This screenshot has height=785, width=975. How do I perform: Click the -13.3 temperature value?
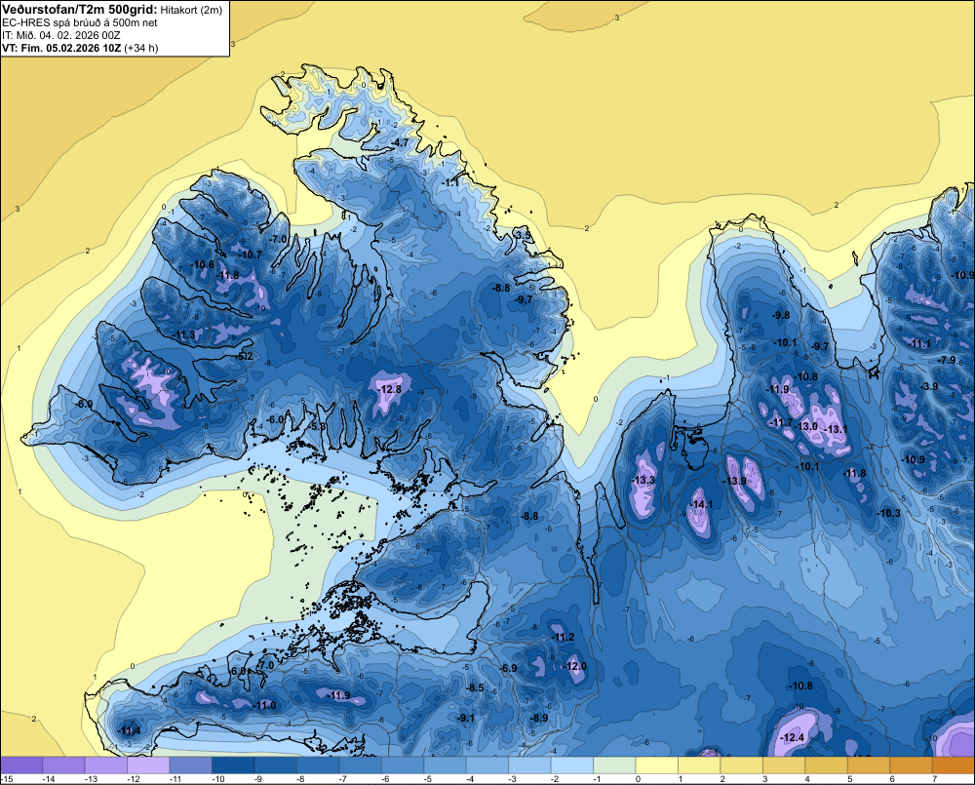[643, 480]
